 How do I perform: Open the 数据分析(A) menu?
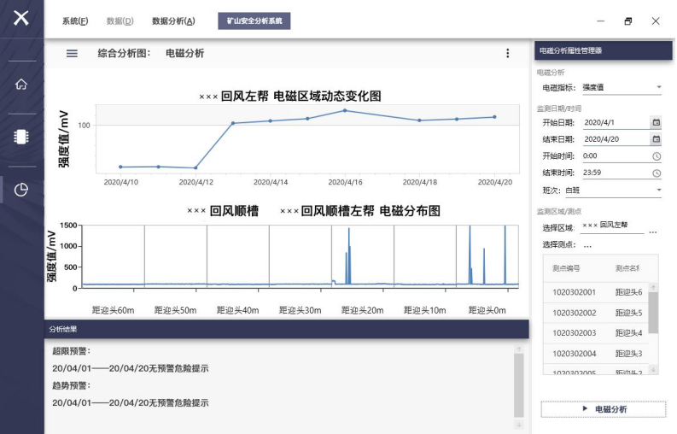click(173, 21)
